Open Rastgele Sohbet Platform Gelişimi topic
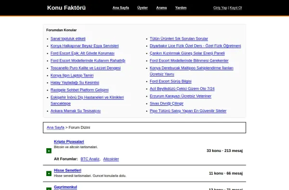This screenshot has width=289, height=190. coord(79,90)
